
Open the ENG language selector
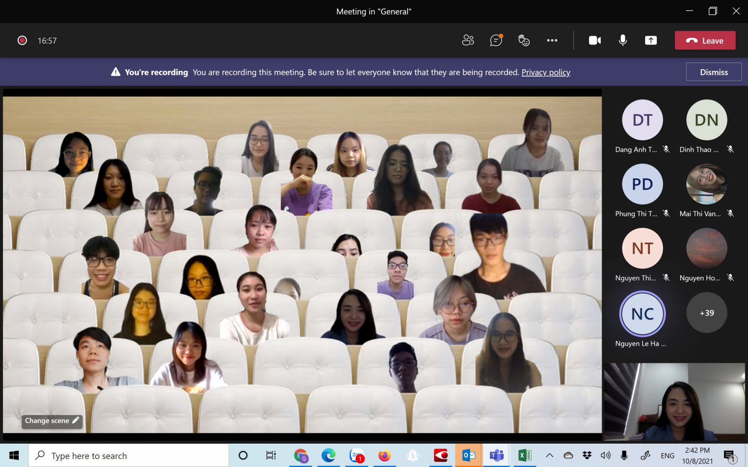[667, 456]
